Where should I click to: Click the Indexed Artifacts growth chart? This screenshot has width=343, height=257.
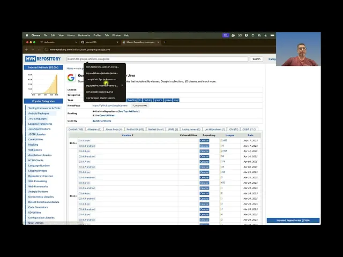point(43,85)
